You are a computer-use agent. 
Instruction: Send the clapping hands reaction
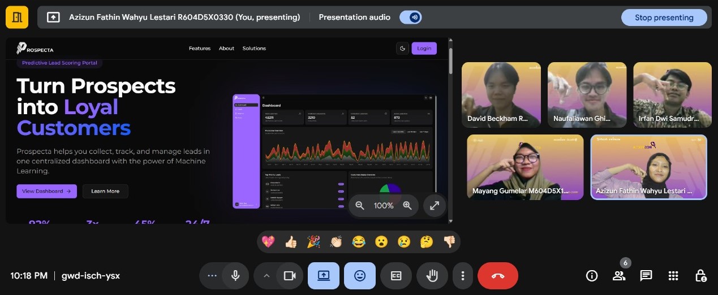pos(336,242)
